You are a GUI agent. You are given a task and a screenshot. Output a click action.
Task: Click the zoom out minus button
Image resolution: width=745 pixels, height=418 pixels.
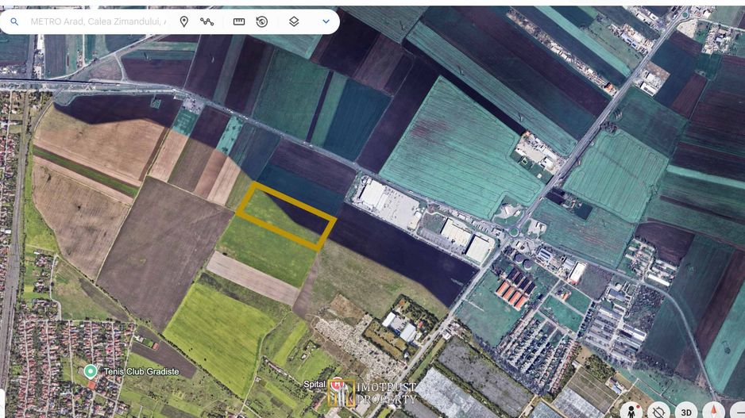[x=738, y=411]
